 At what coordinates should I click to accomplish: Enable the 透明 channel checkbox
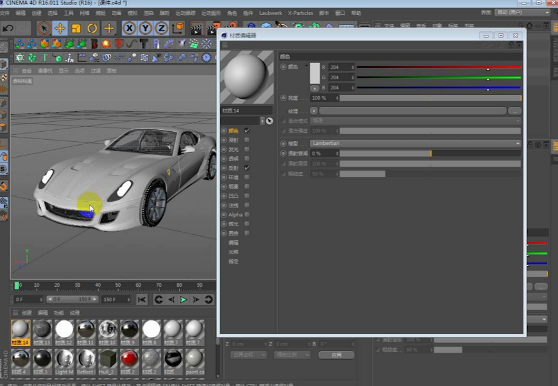(247, 159)
